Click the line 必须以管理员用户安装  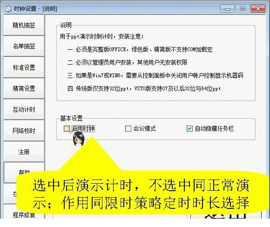[x=128, y=62]
